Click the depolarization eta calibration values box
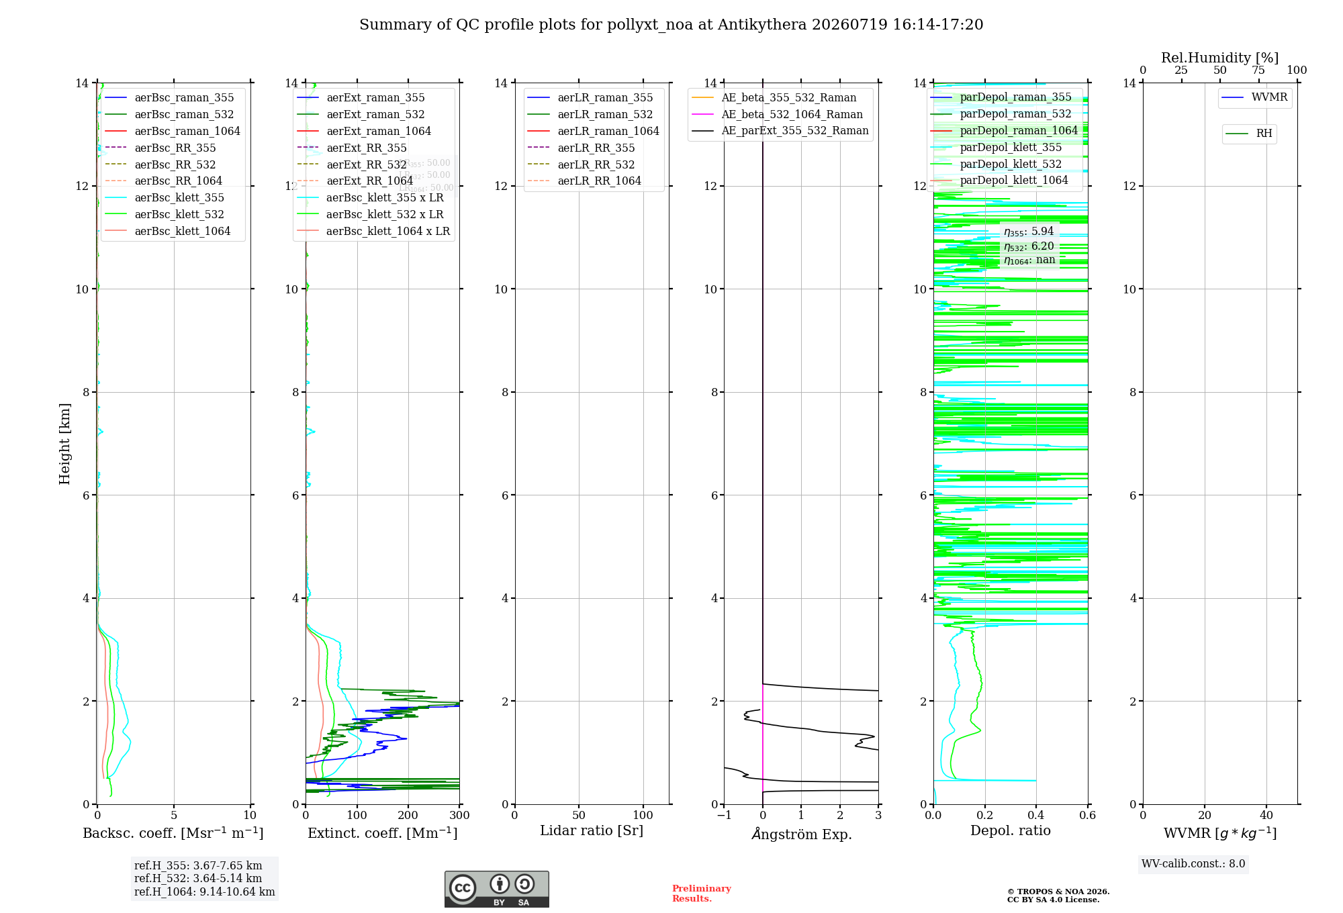Screen dimensions: 1343x913 (1029, 246)
